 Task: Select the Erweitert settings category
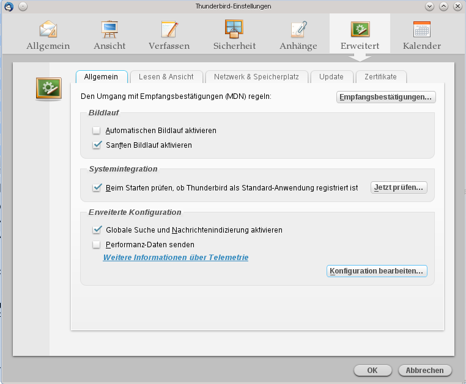360,35
